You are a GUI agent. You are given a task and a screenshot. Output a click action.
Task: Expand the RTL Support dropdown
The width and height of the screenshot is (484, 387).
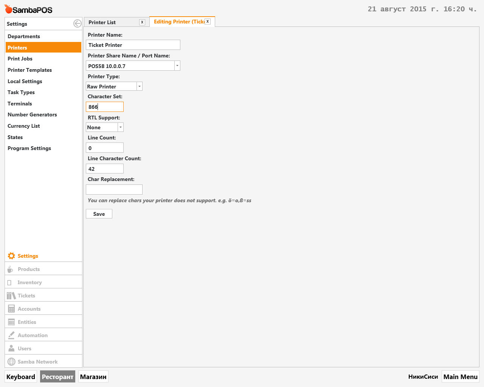120,127
